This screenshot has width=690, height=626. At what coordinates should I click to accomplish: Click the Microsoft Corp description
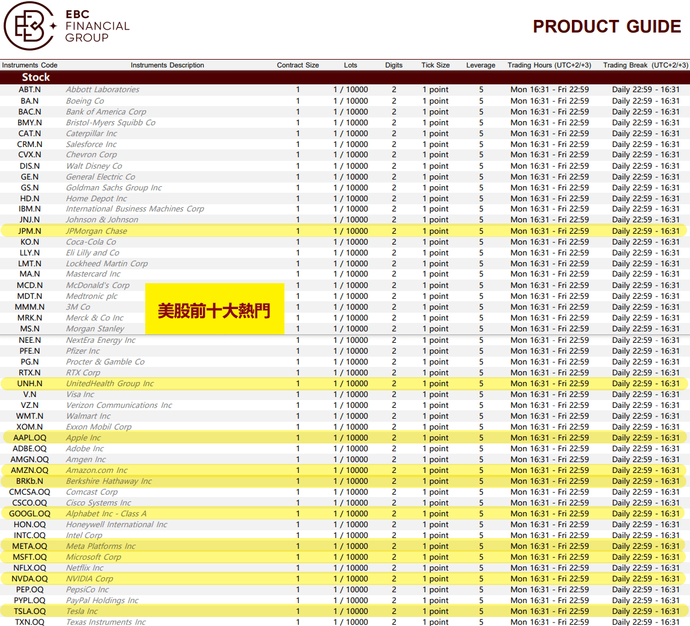[94, 557]
